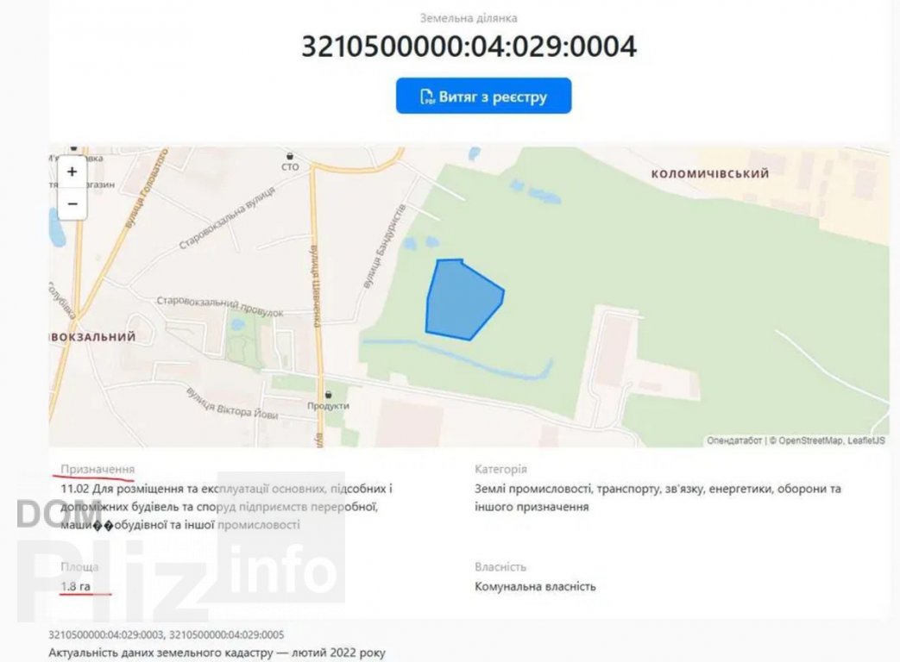Click the Продукти store marker
The width and height of the screenshot is (900, 662).
click(x=328, y=395)
